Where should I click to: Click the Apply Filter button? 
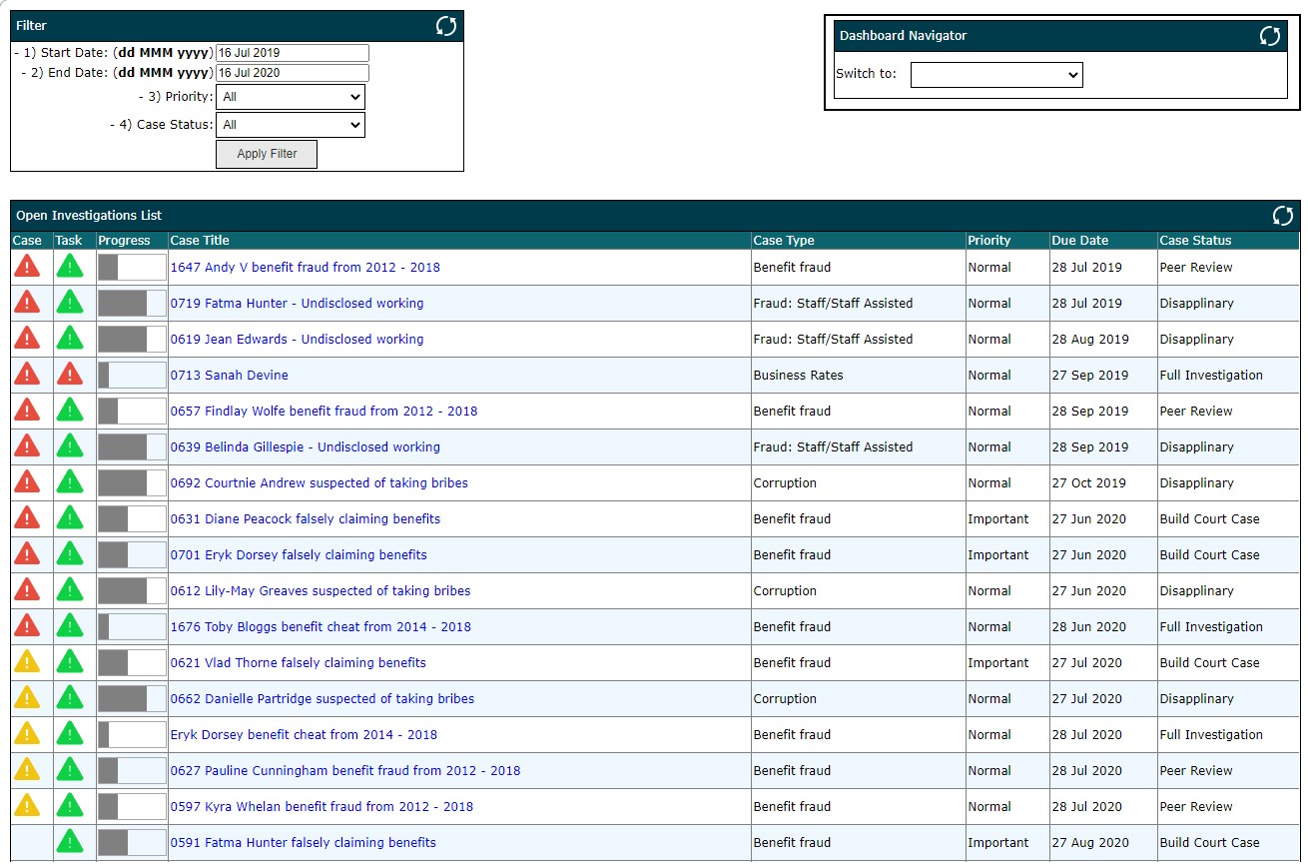267,154
